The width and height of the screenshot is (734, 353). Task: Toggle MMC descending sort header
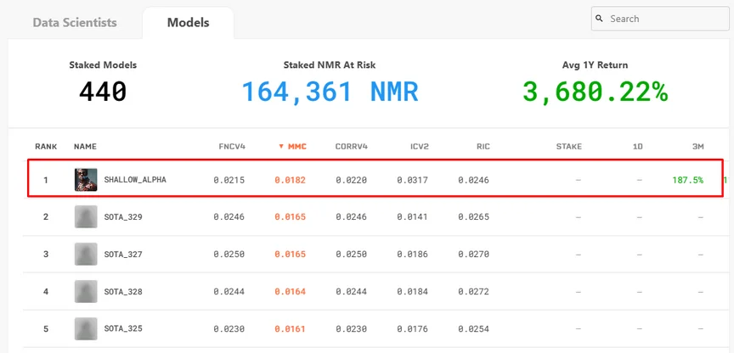coord(292,146)
